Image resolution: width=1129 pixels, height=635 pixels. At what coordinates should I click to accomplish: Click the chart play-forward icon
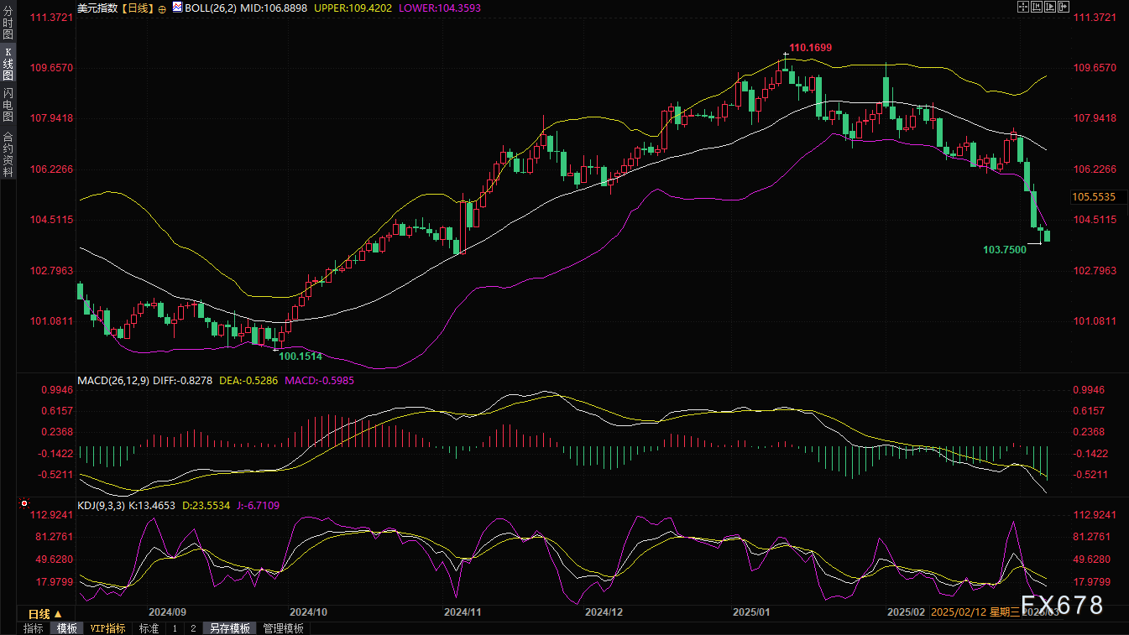click(x=1050, y=7)
